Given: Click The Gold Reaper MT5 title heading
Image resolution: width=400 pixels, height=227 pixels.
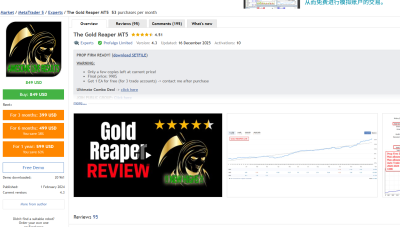Looking at the screenshot, I should coord(101,34).
